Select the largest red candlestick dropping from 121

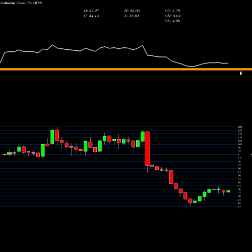(x=148, y=149)
